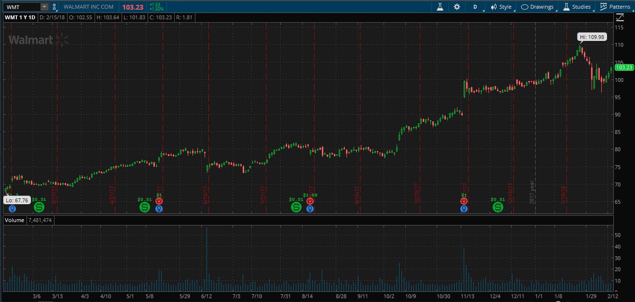
Task: Click earnings phone icon labeled $1.08
Action: [310, 201]
